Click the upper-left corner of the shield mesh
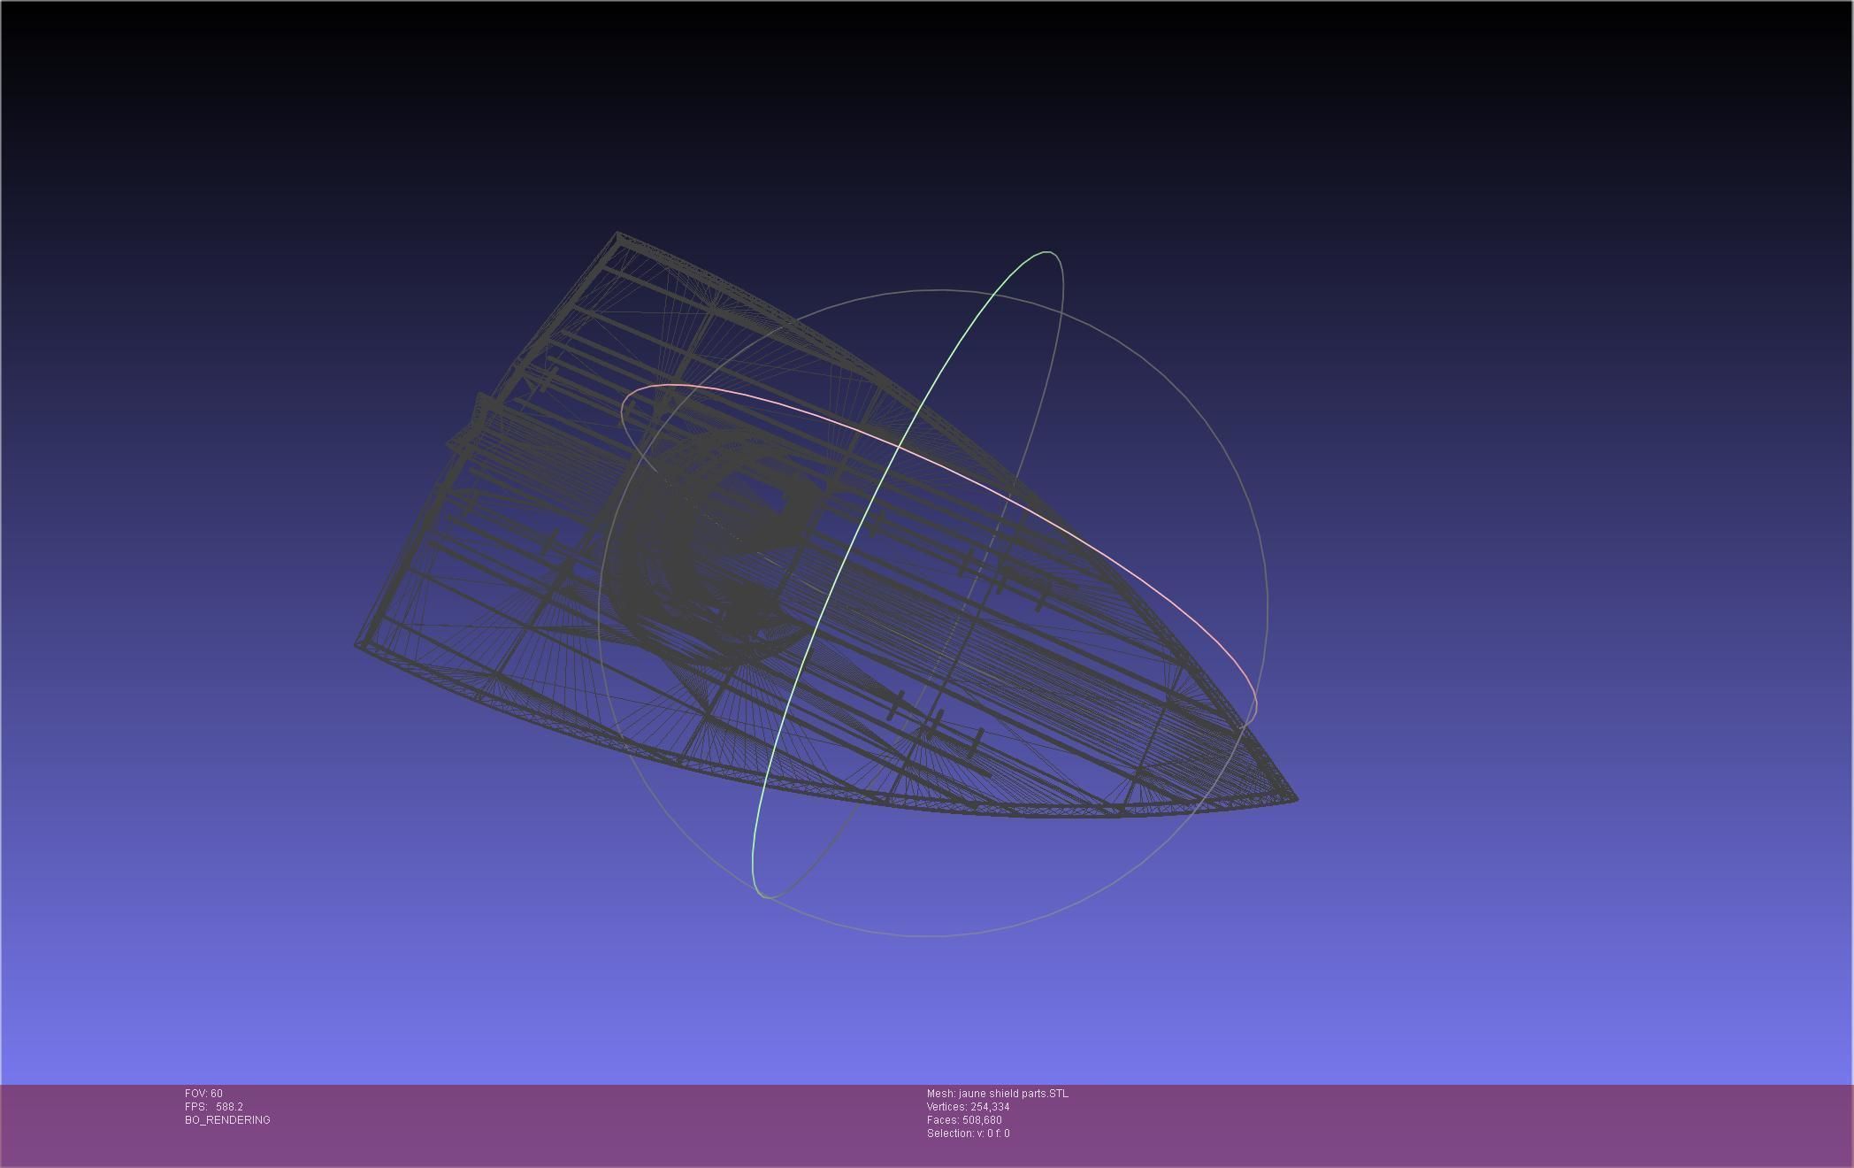The height and width of the screenshot is (1168, 1854). pyautogui.click(x=618, y=235)
